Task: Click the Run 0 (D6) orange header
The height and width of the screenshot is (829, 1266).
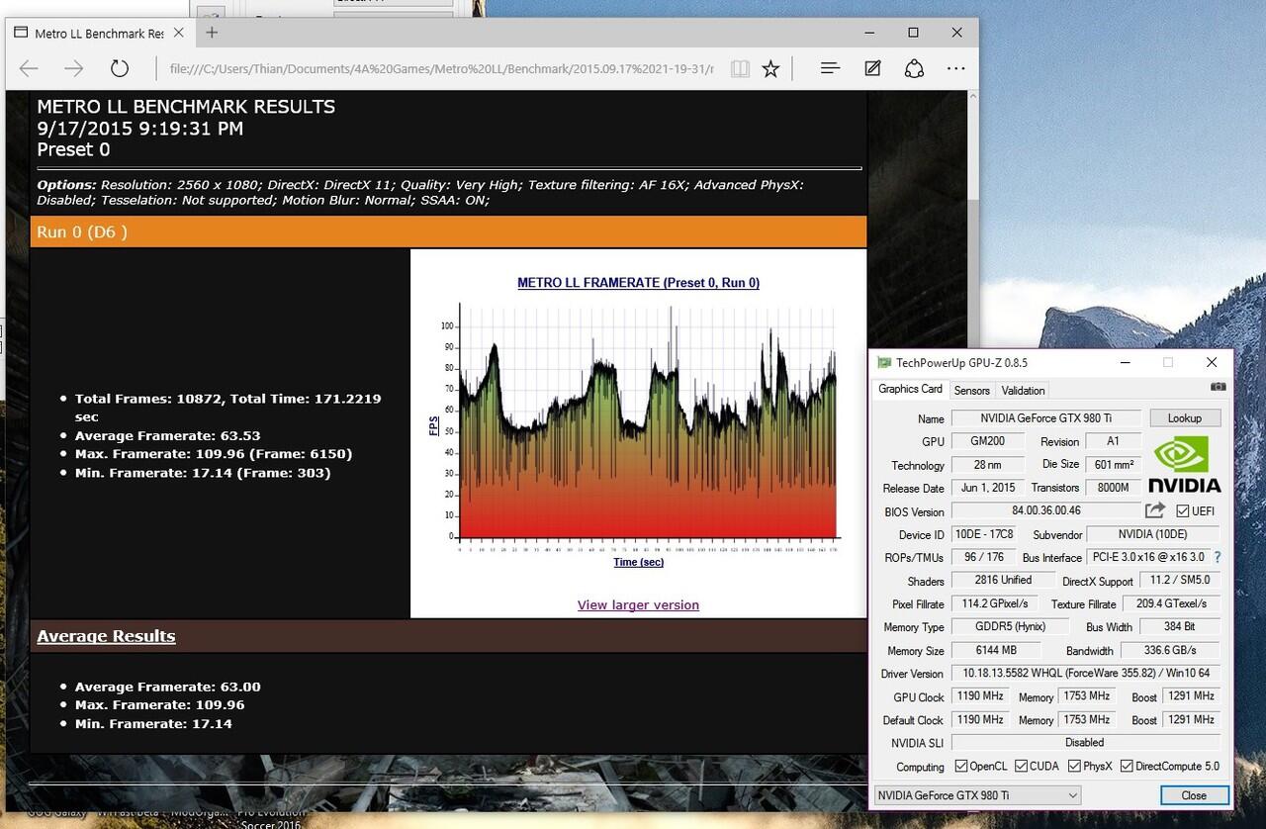Action: pos(448,231)
